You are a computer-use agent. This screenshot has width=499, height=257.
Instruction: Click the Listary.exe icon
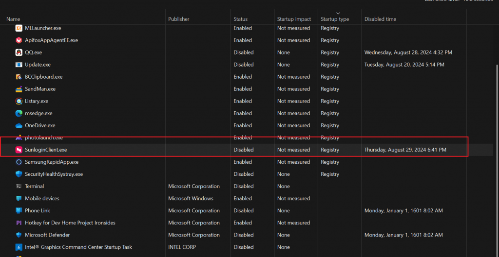[19, 101]
